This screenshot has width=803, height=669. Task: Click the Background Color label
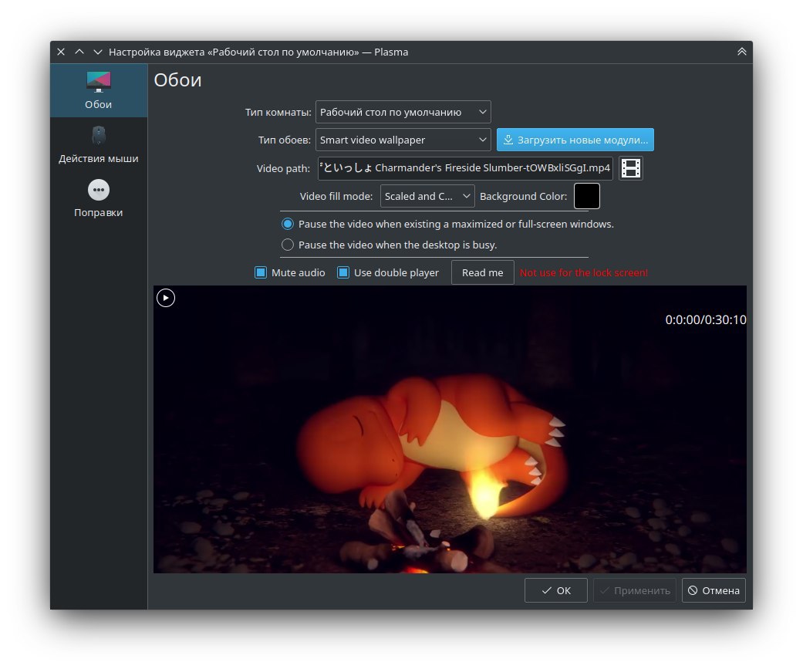coord(523,196)
